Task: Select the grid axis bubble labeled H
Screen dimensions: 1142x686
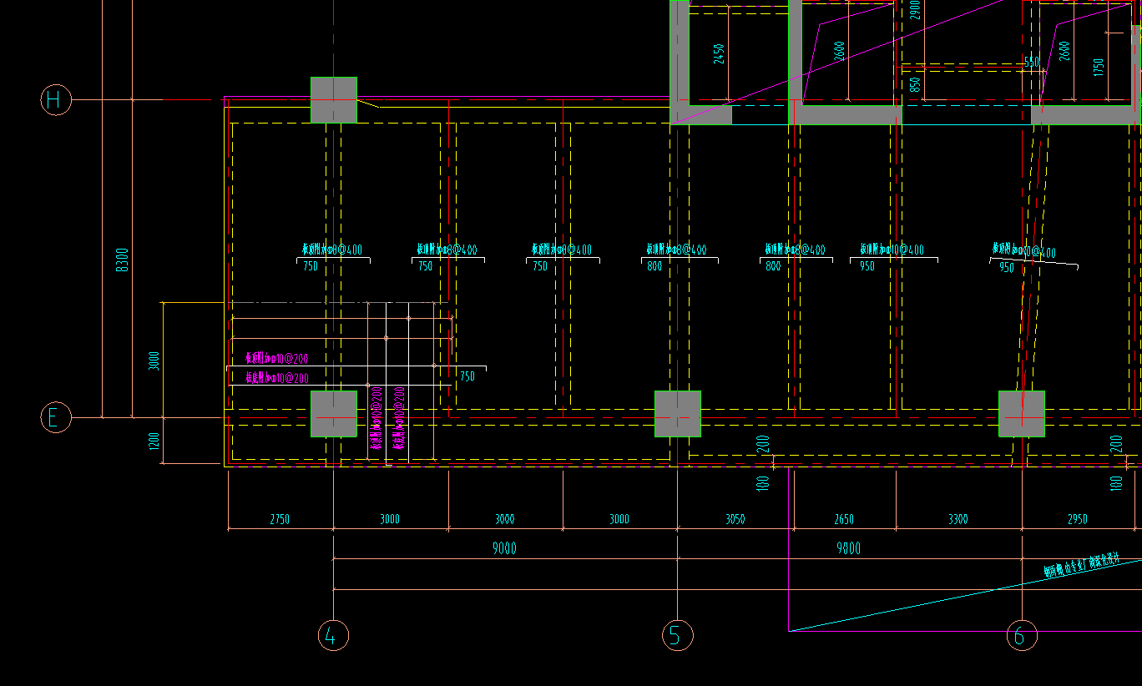Action: pos(56,100)
